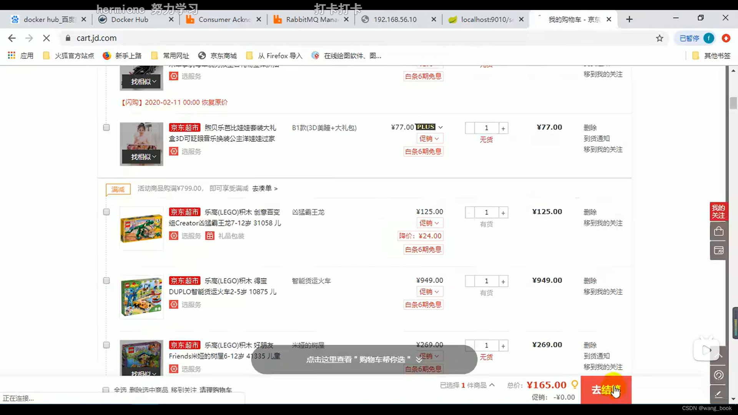Expand the 购物车帮你选 banner
This screenshot has width=738, height=415.
(x=364, y=359)
